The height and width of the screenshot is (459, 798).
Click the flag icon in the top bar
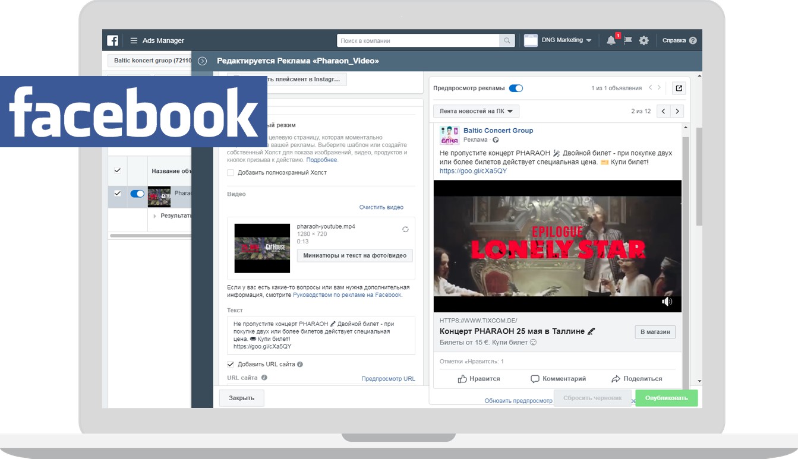[x=627, y=40]
